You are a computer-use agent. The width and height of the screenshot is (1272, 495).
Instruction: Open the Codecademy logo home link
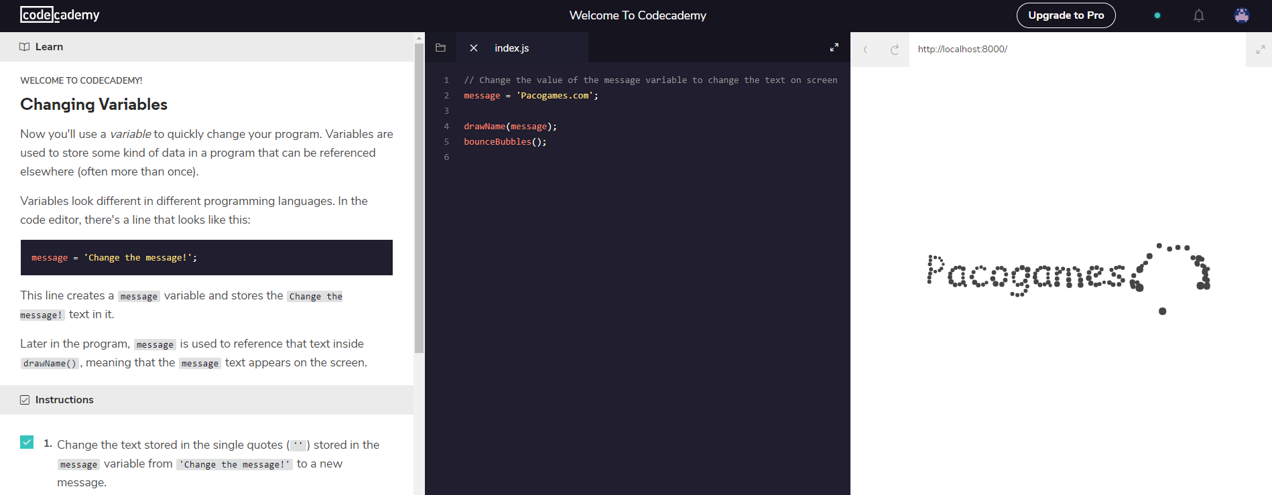pyautogui.click(x=60, y=15)
